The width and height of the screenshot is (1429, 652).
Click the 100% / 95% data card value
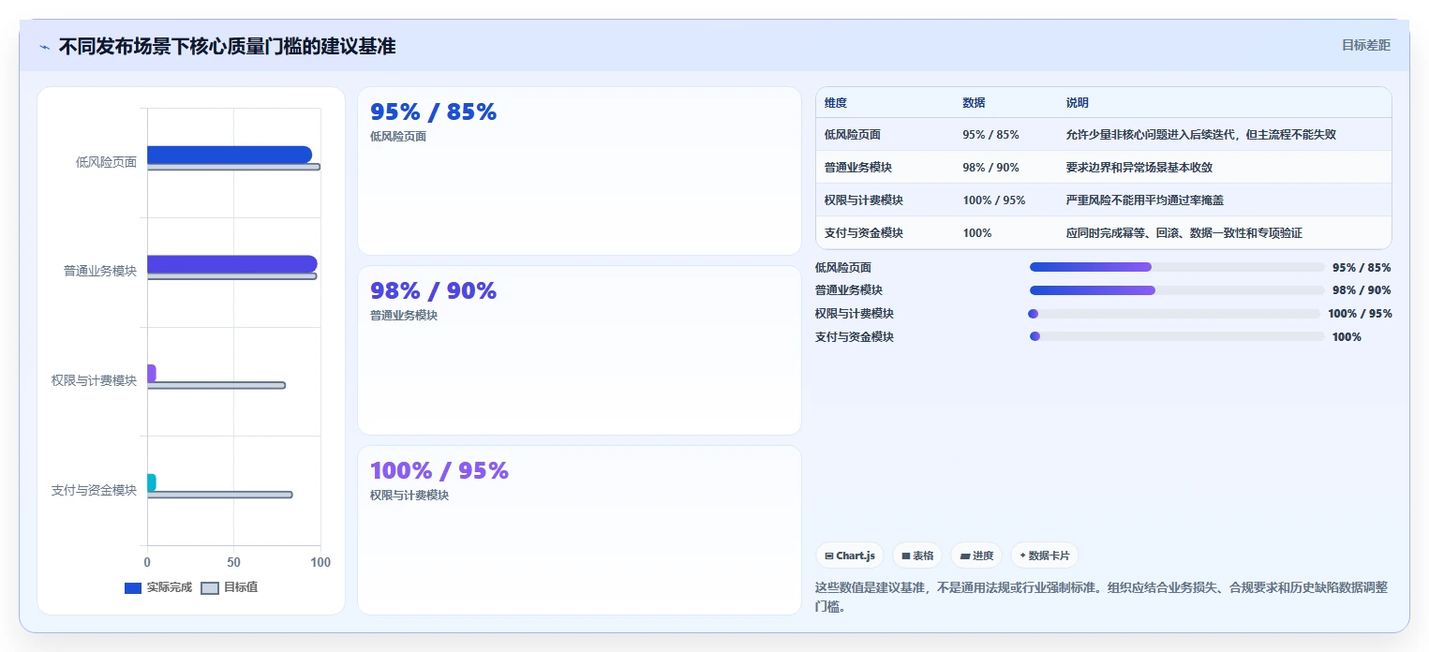coord(439,470)
